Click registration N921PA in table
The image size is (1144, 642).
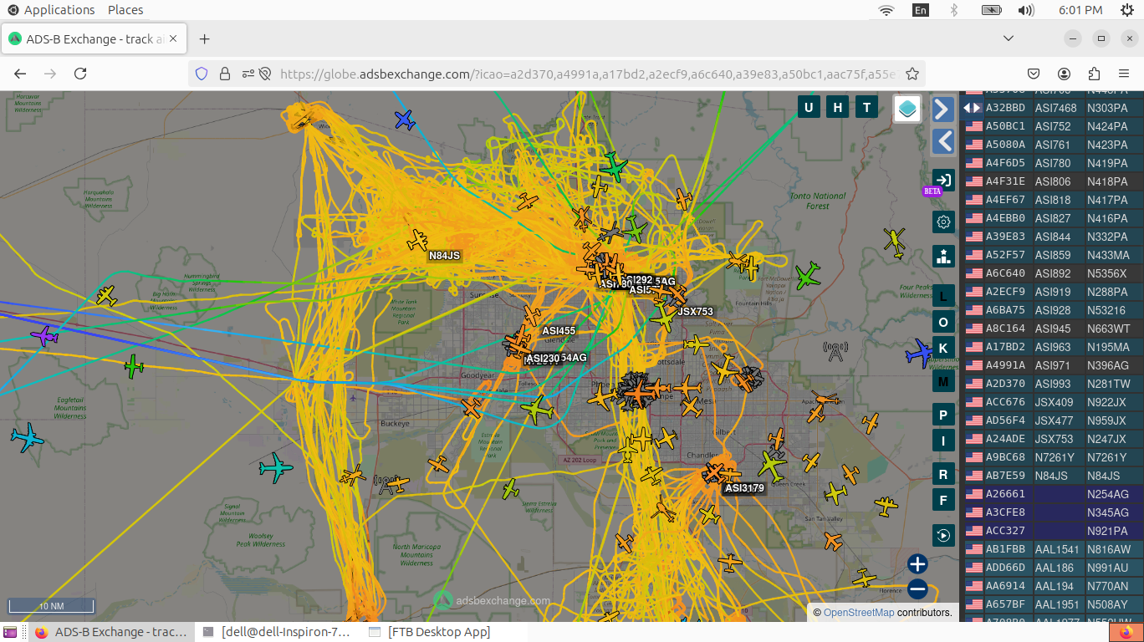coord(1108,531)
